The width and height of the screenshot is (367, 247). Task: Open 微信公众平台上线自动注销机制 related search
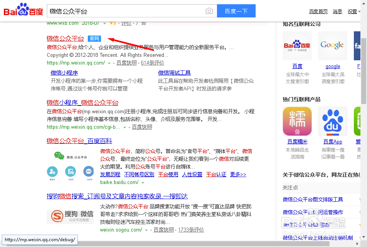[x=318, y=238]
